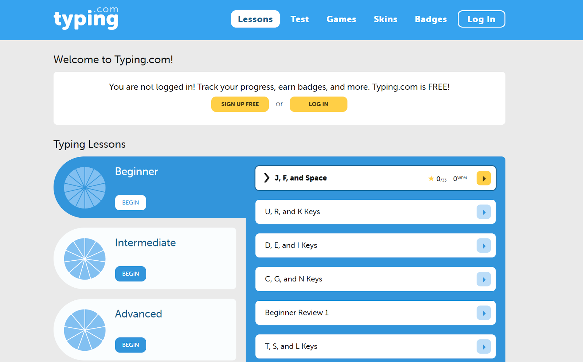This screenshot has width=583, height=362.
Task: Play the U, R, and K Keys lesson
Action: (x=484, y=212)
